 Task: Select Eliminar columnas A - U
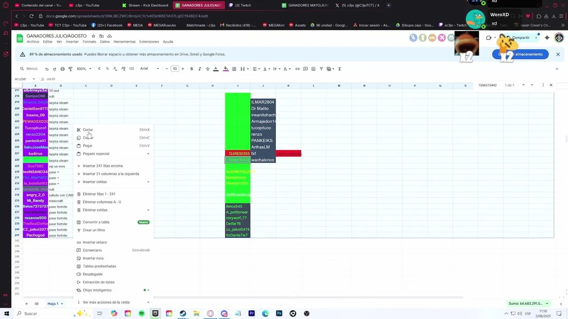(x=113, y=202)
